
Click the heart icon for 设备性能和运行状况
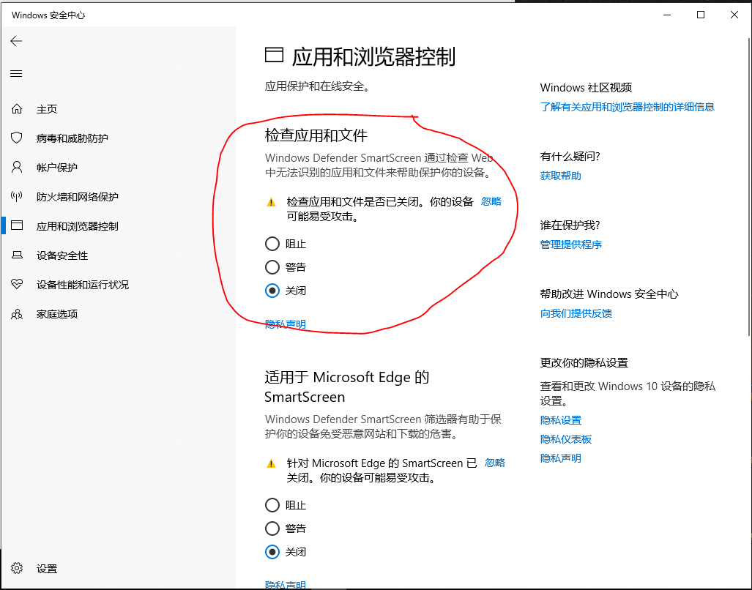(x=17, y=284)
